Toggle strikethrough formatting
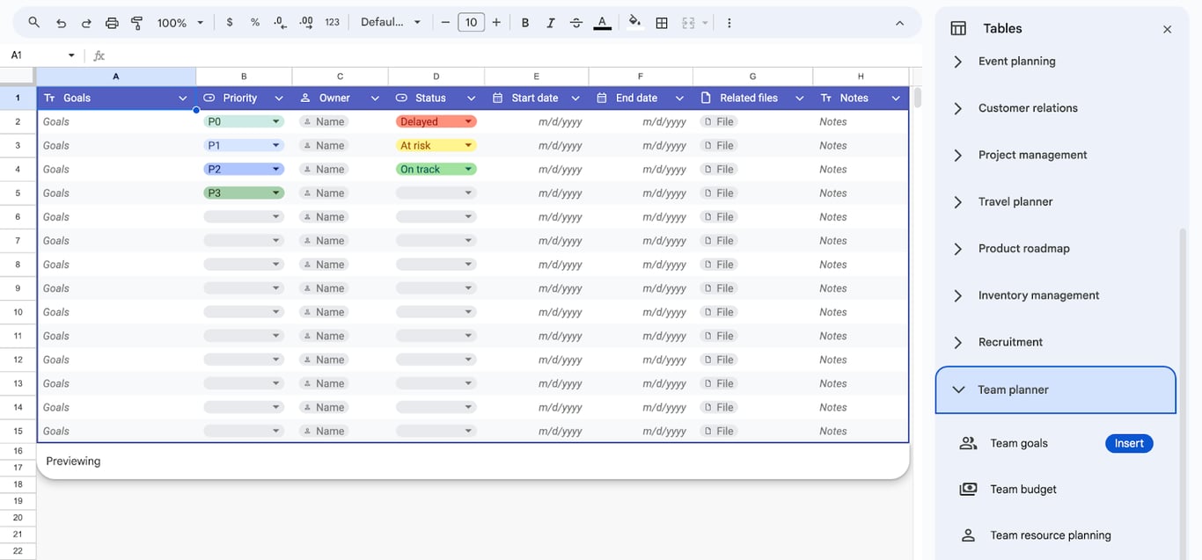Screen dimensions: 1202x560 point(576,23)
